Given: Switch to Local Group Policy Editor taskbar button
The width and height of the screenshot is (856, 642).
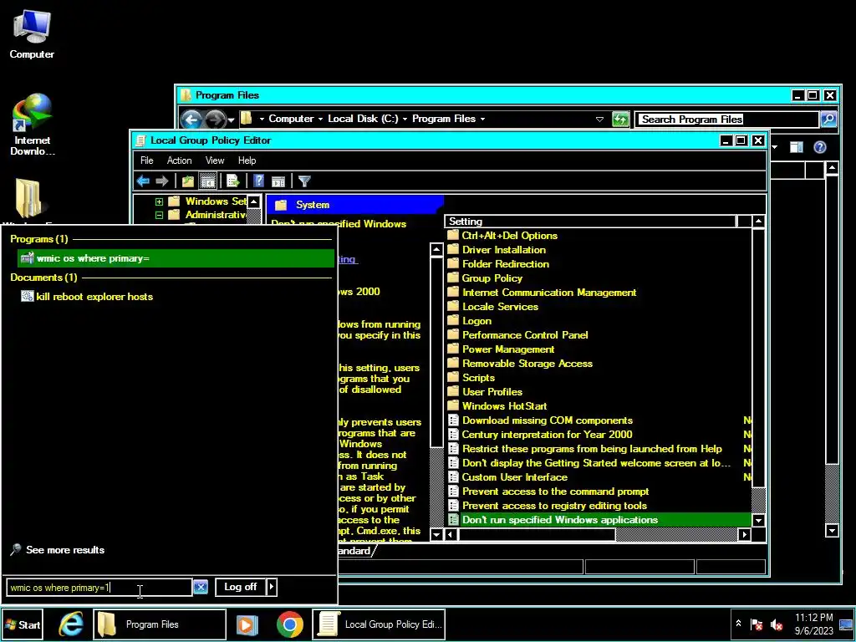Looking at the screenshot, I should click(x=379, y=624).
